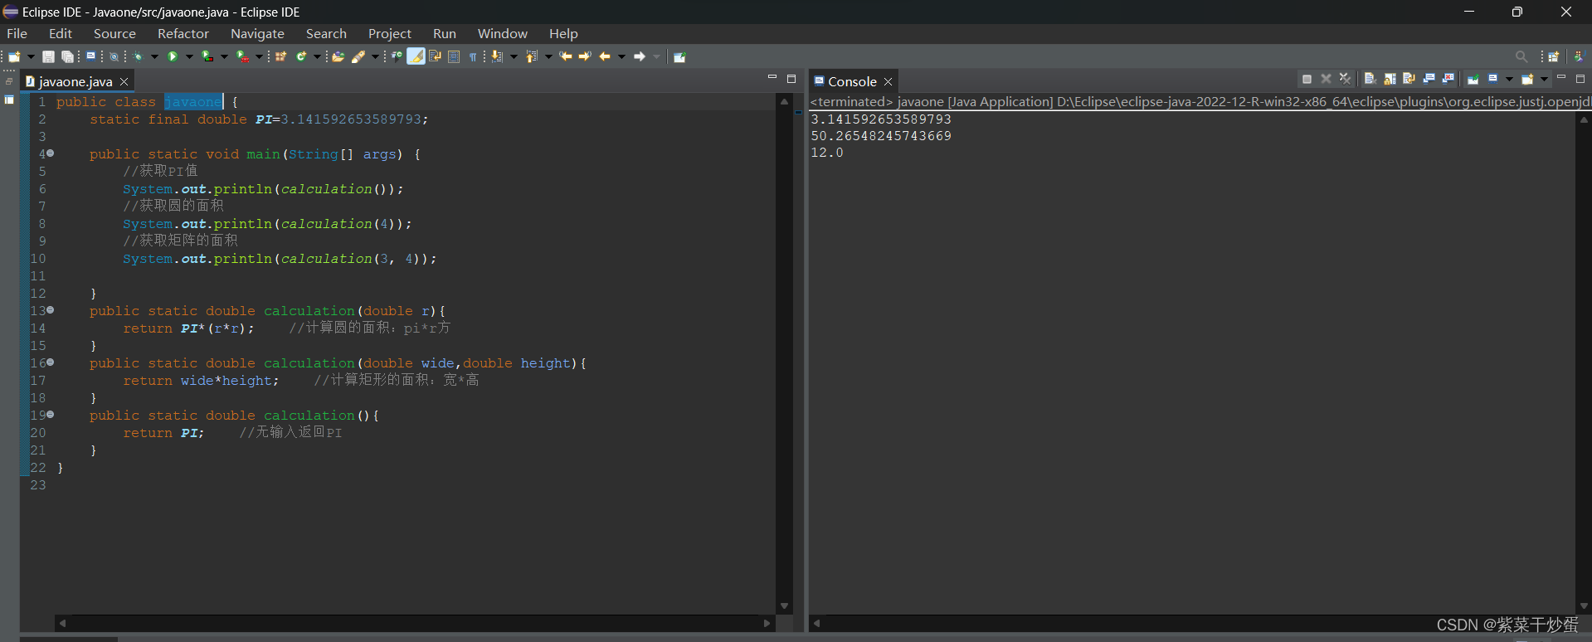Open the Open Console dropdown arrow
1592x642 pixels.
(x=1544, y=79)
